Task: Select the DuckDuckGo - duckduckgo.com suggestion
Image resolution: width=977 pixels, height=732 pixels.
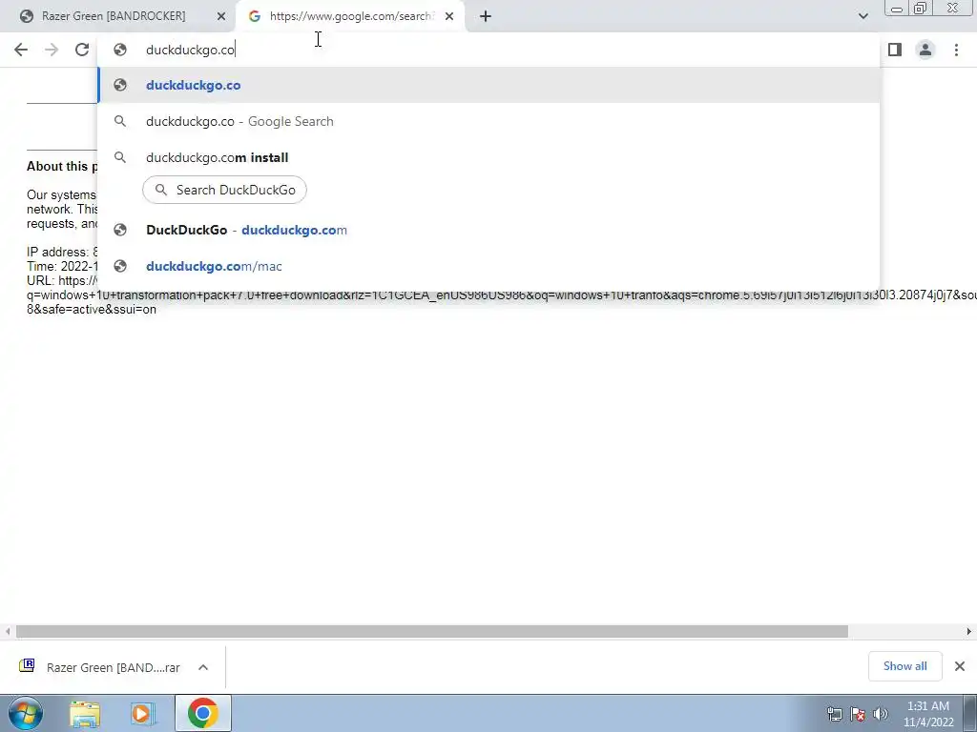Action: 488,231
